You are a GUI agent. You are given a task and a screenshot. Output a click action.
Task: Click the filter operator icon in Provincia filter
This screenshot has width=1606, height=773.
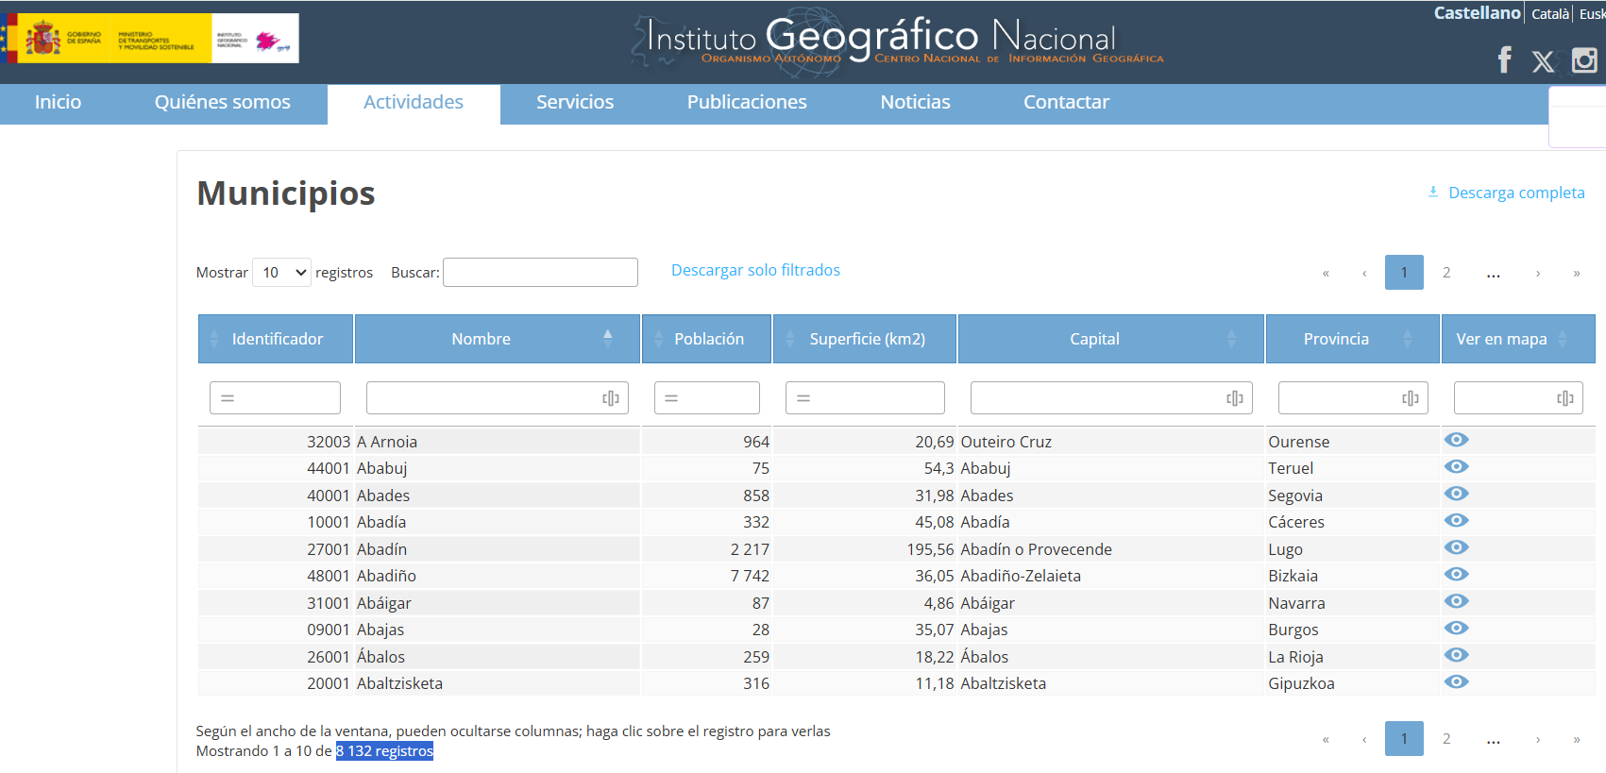pos(1410,398)
